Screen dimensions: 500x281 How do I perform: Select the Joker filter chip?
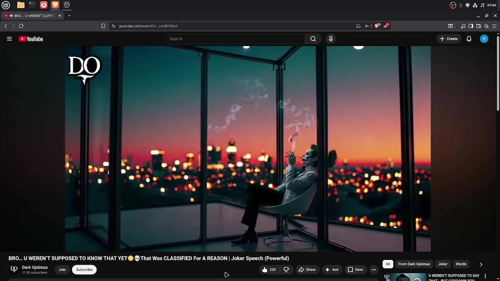[443, 264]
